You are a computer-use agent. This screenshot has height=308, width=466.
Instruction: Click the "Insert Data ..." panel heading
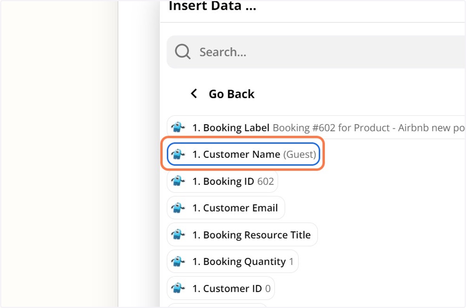click(x=212, y=6)
